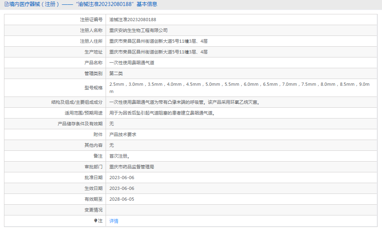Select the intended use text about 舌后坠
This screenshot has height=229, width=382.
coord(163,113)
